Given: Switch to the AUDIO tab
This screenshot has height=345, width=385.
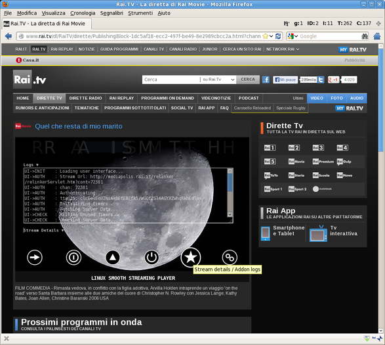Looking at the screenshot, I should click(x=357, y=98).
